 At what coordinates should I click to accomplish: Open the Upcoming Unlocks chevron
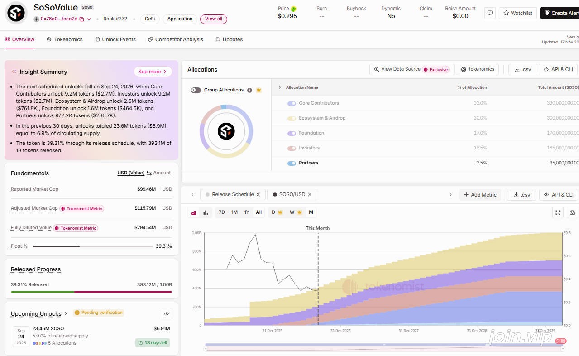point(66,313)
